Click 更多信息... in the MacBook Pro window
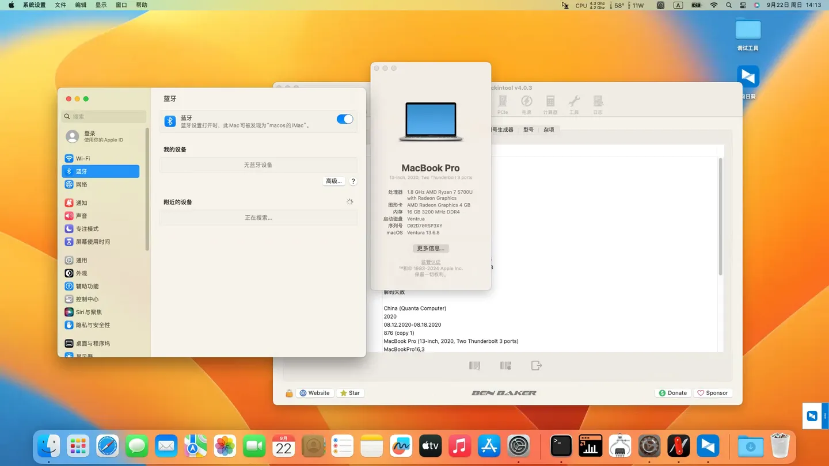This screenshot has width=829, height=466. coord(430,248)
